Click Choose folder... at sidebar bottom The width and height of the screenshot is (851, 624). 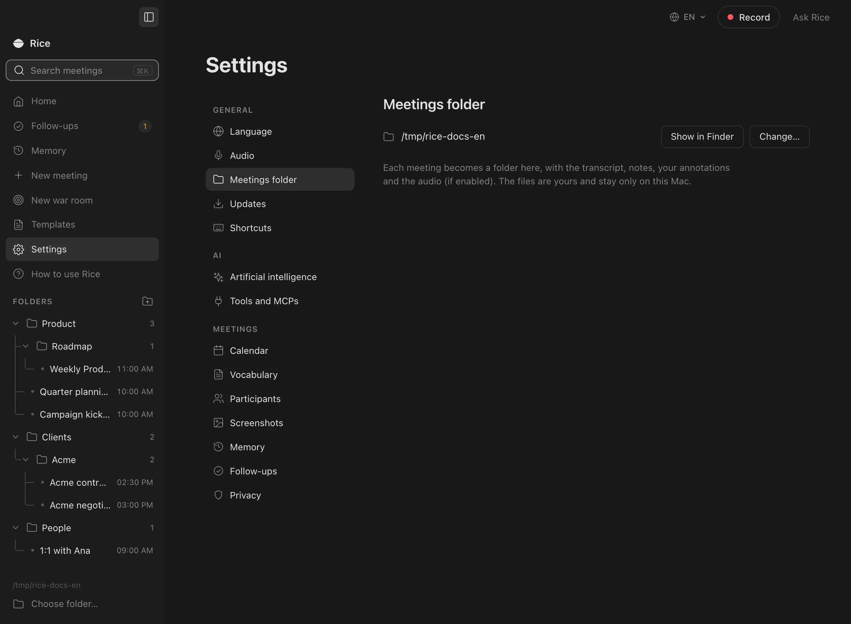82,603
